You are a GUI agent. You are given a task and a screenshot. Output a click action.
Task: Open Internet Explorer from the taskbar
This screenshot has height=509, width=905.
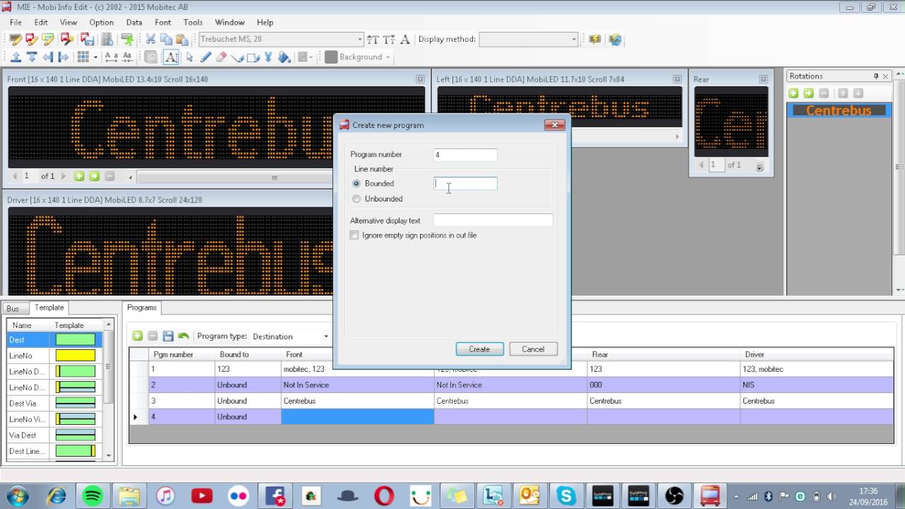click(x=57, y=496)
